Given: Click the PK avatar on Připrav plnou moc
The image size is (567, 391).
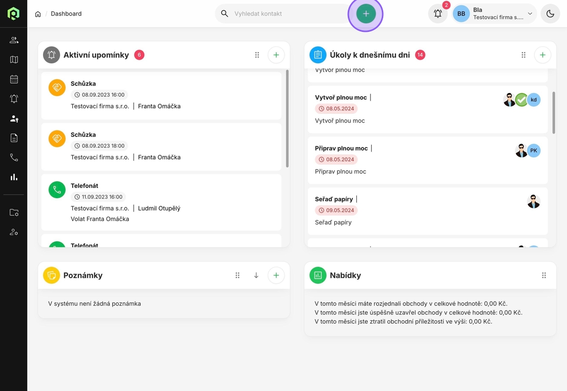Looking at the screenshot, I should tap(534, 151).
